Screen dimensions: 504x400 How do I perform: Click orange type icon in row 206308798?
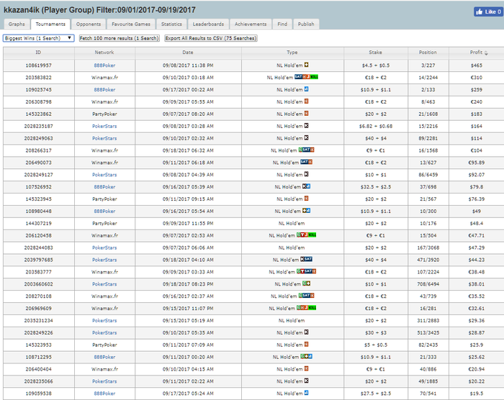306,101
